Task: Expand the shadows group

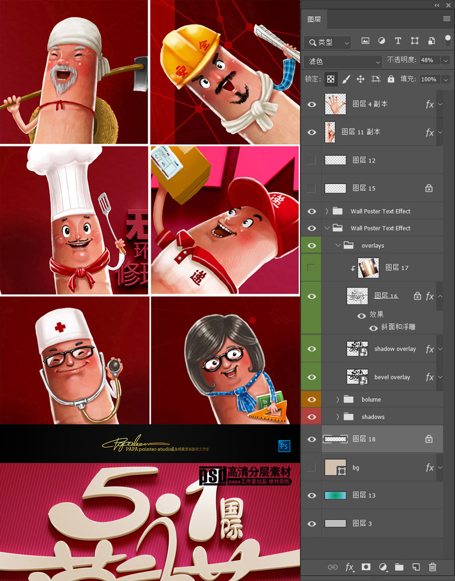Action: tap(338, 417)
